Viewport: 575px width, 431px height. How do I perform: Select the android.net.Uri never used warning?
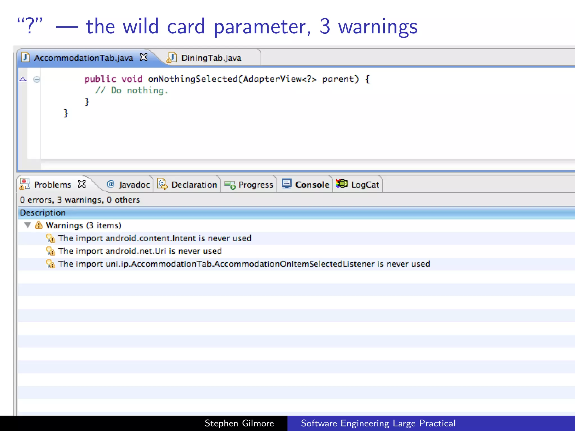(296, 251)
